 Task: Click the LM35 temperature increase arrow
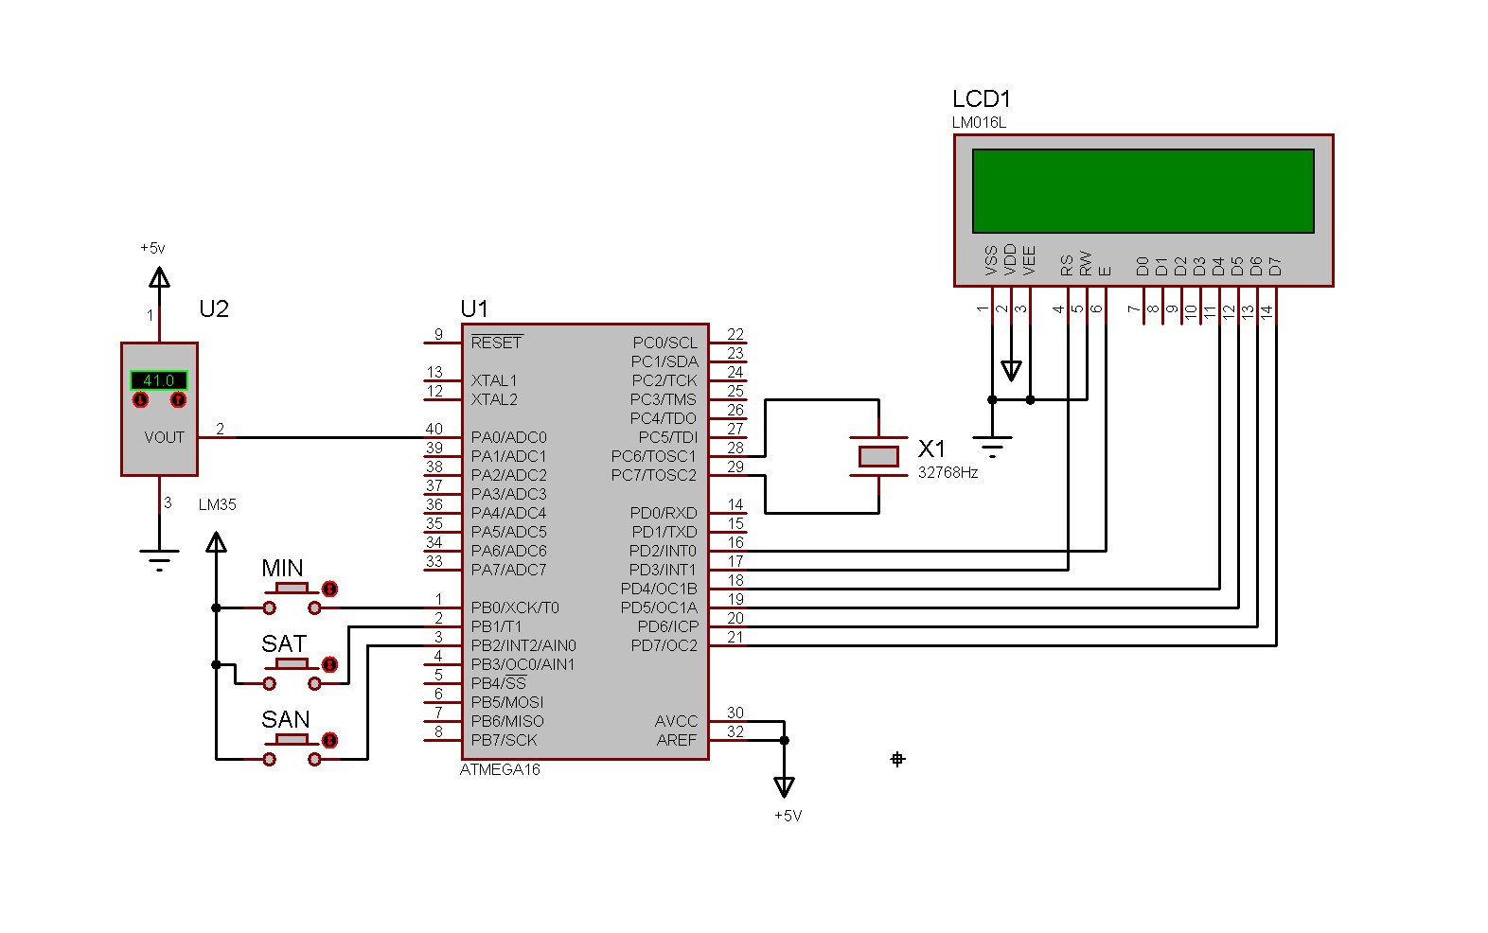178,400
